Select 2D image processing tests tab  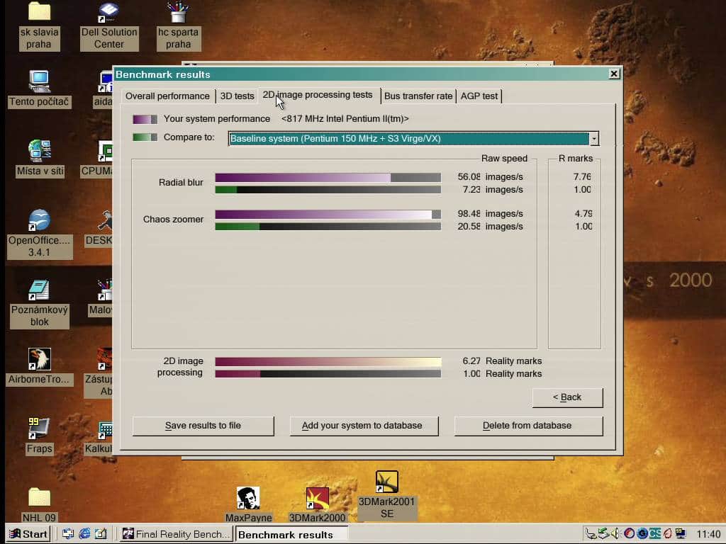[x=318, y=95]
